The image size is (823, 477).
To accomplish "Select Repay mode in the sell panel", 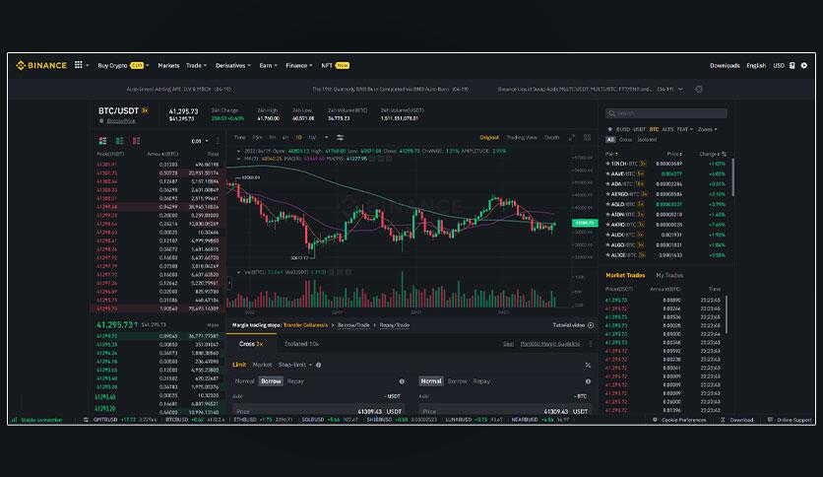I will [481, 381].
